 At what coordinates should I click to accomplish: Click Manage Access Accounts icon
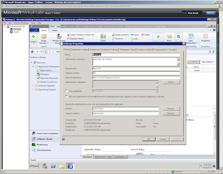59,37
